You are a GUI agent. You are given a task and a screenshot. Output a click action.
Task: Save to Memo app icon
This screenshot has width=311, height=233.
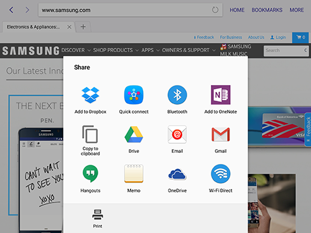coord(134,173)
